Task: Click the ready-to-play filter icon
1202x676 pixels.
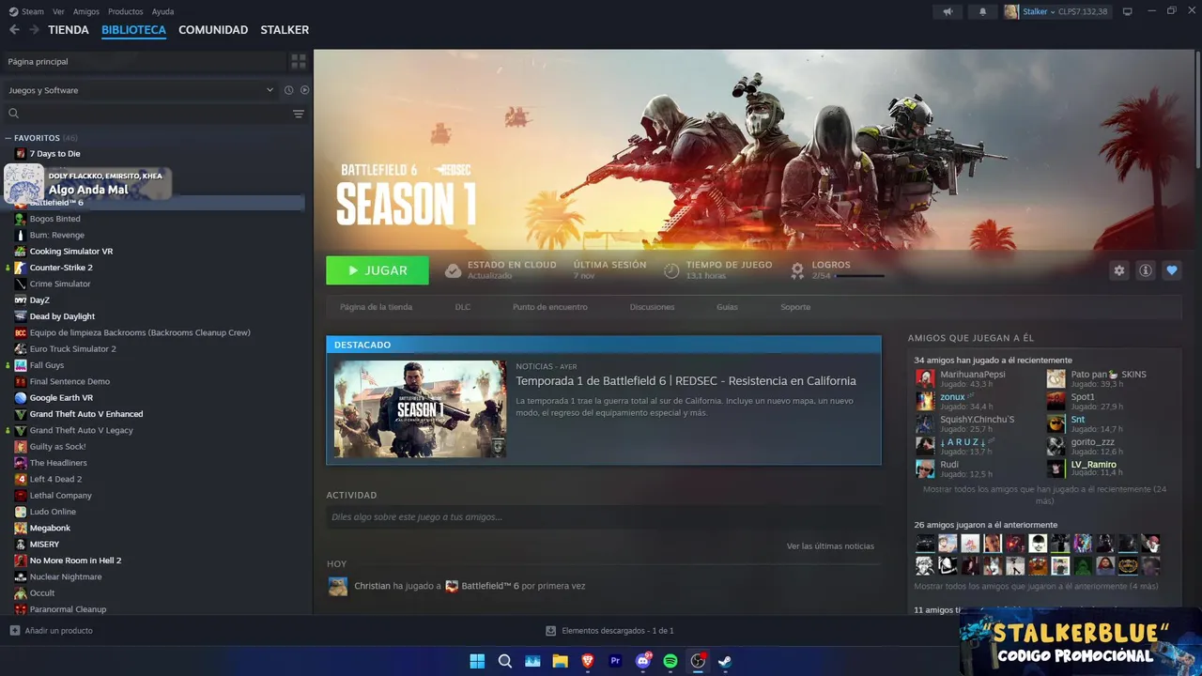Action: coord(304,90)
